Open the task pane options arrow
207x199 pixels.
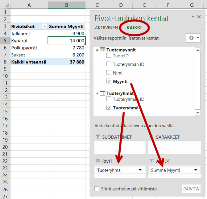click(192, 17)
